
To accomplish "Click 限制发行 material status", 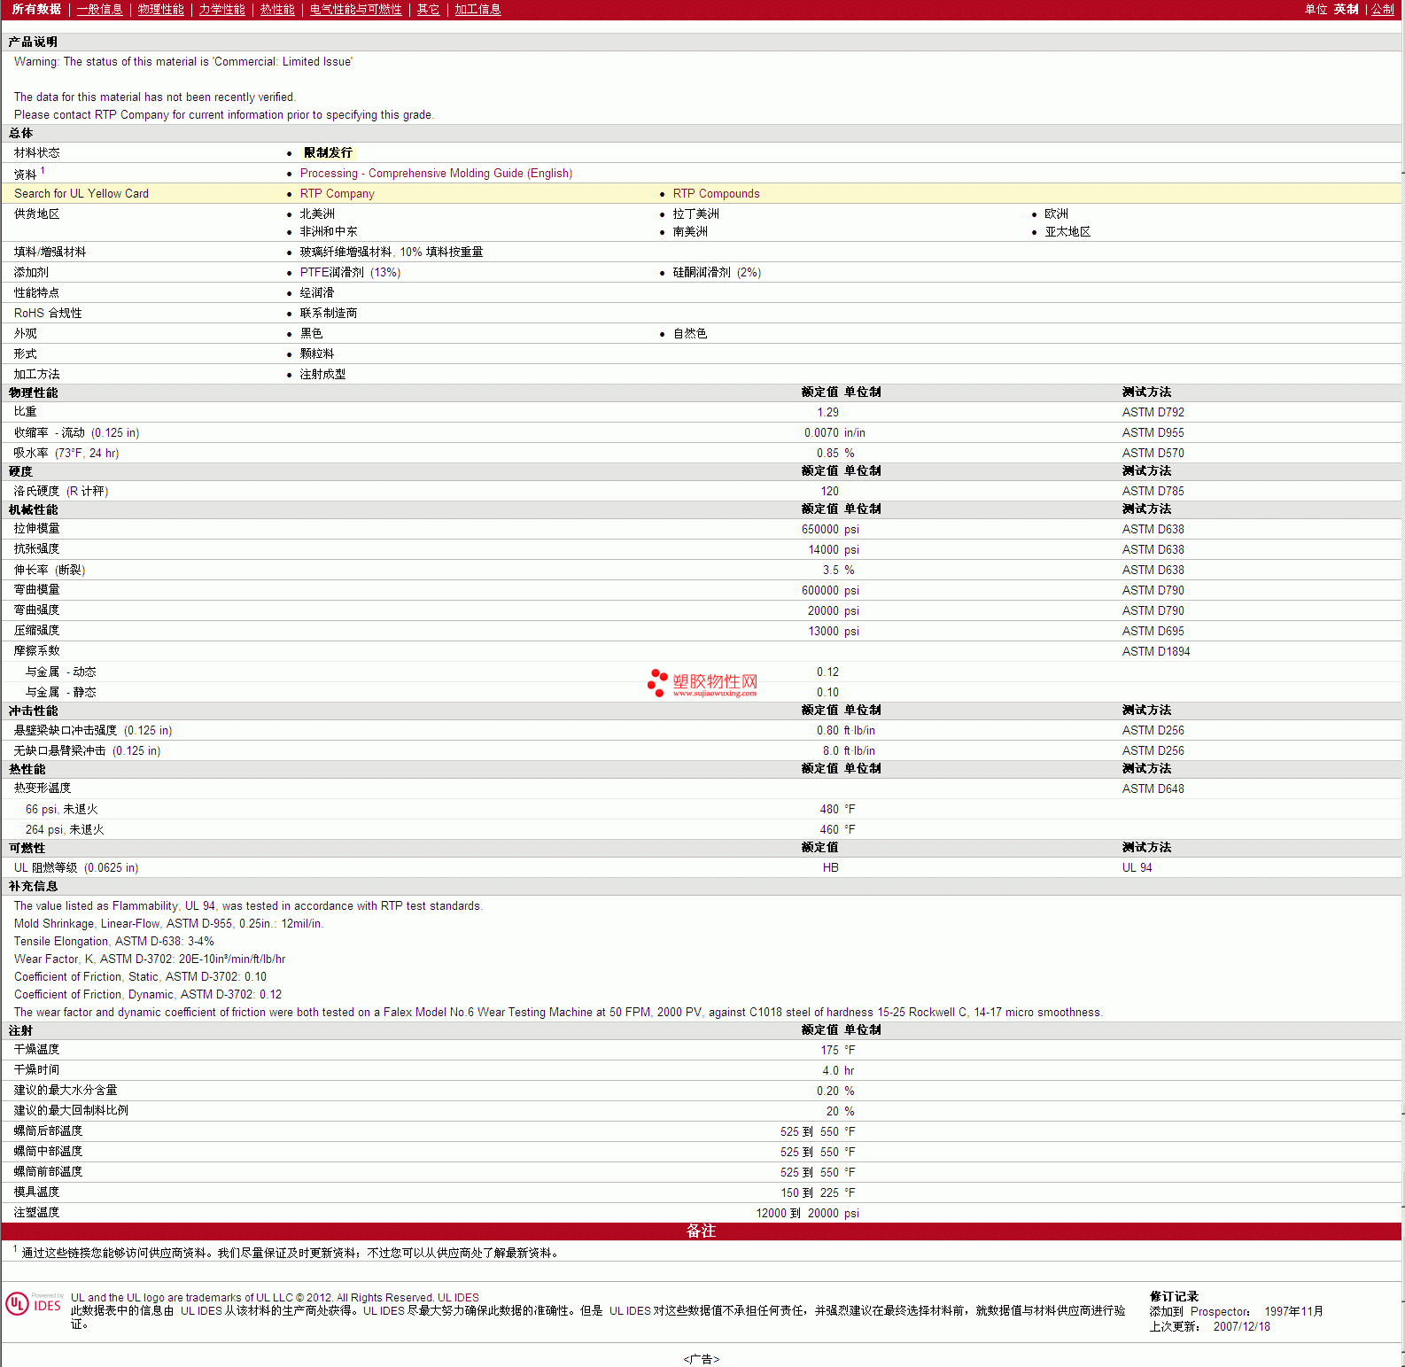I will (x=328, y=153).
